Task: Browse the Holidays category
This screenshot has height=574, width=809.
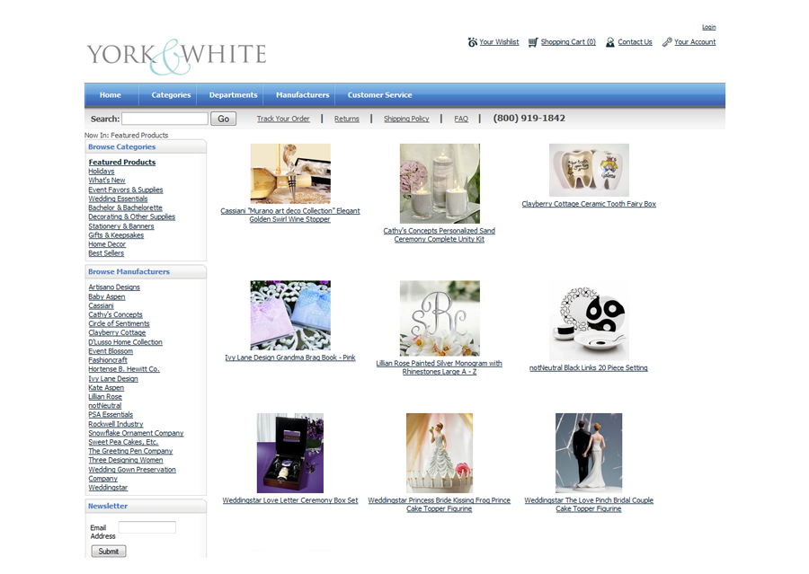Action: [101, 172]
